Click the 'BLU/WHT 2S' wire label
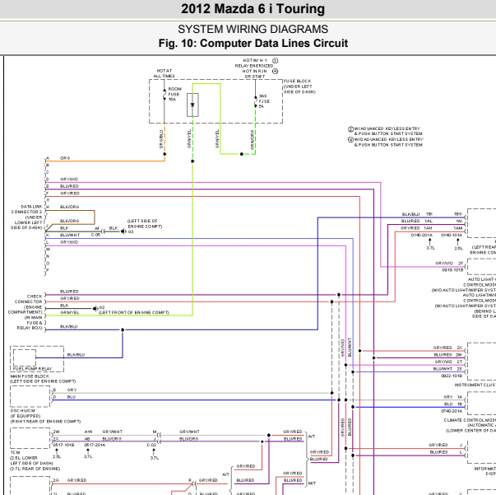 click(x=448, y=369)
